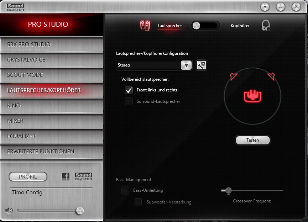The width and height of the screenshot is (308, 222).
Task: Open the CRYSTALVOICE section
Action: (52, 60)
